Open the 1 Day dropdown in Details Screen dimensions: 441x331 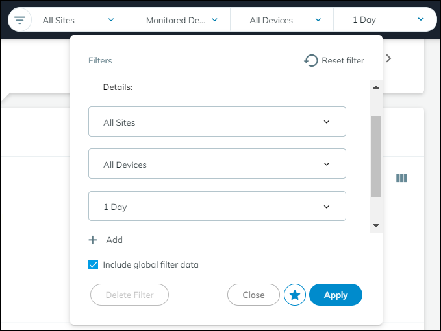tap(217, 207)
